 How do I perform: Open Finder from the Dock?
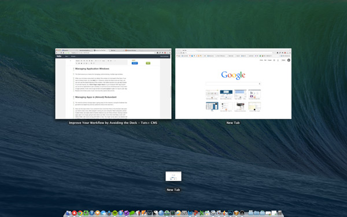click(69, 213)
